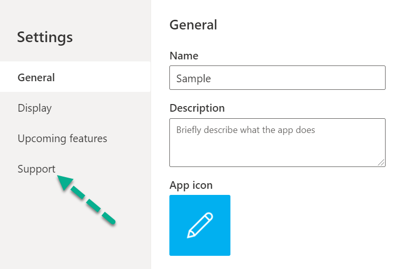Click the resize grip of the Description box
The height and width of the screenshot is (269, 411).
pyautogui.click(x=381, y=162)
